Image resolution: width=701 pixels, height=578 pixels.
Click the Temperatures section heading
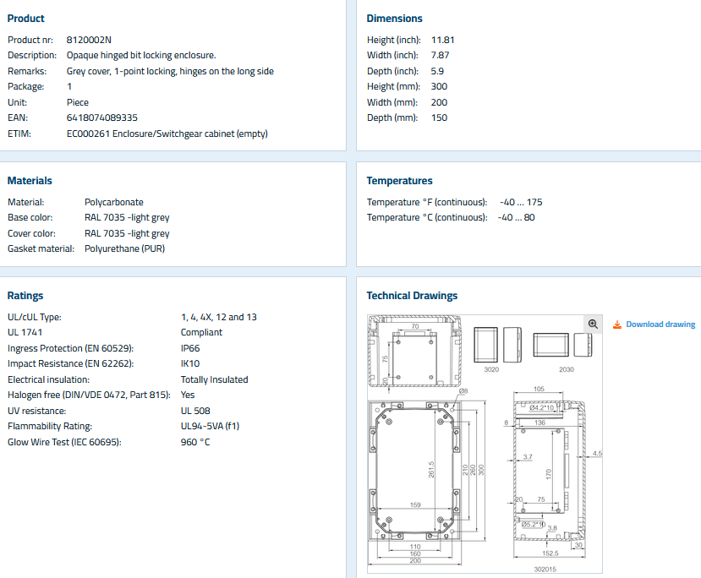(x=399, y=181)
